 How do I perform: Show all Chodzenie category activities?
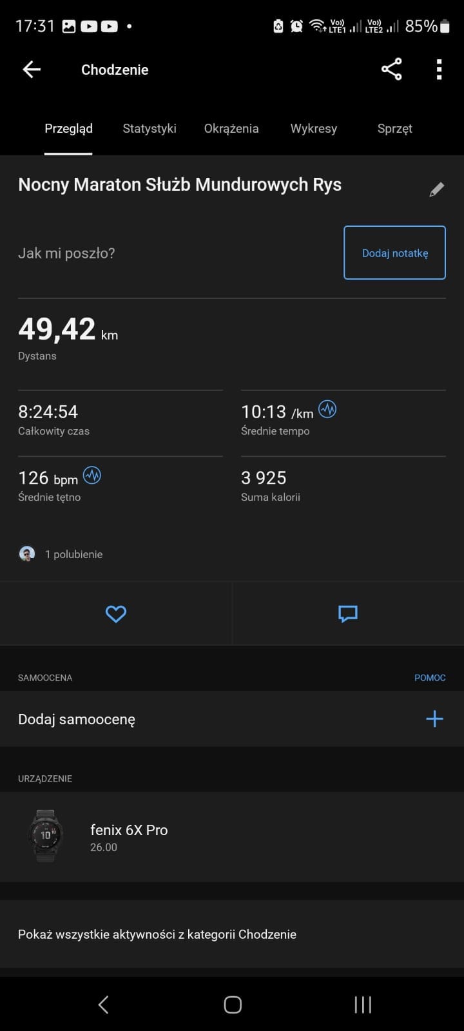tap(157, 934)
